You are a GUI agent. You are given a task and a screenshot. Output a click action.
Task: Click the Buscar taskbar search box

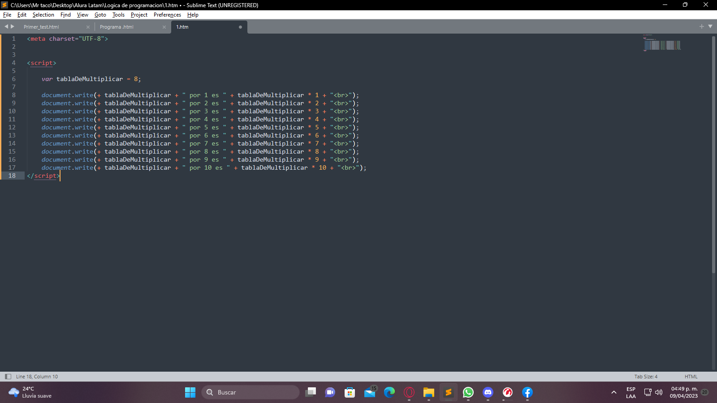click(x=250, y=392)
